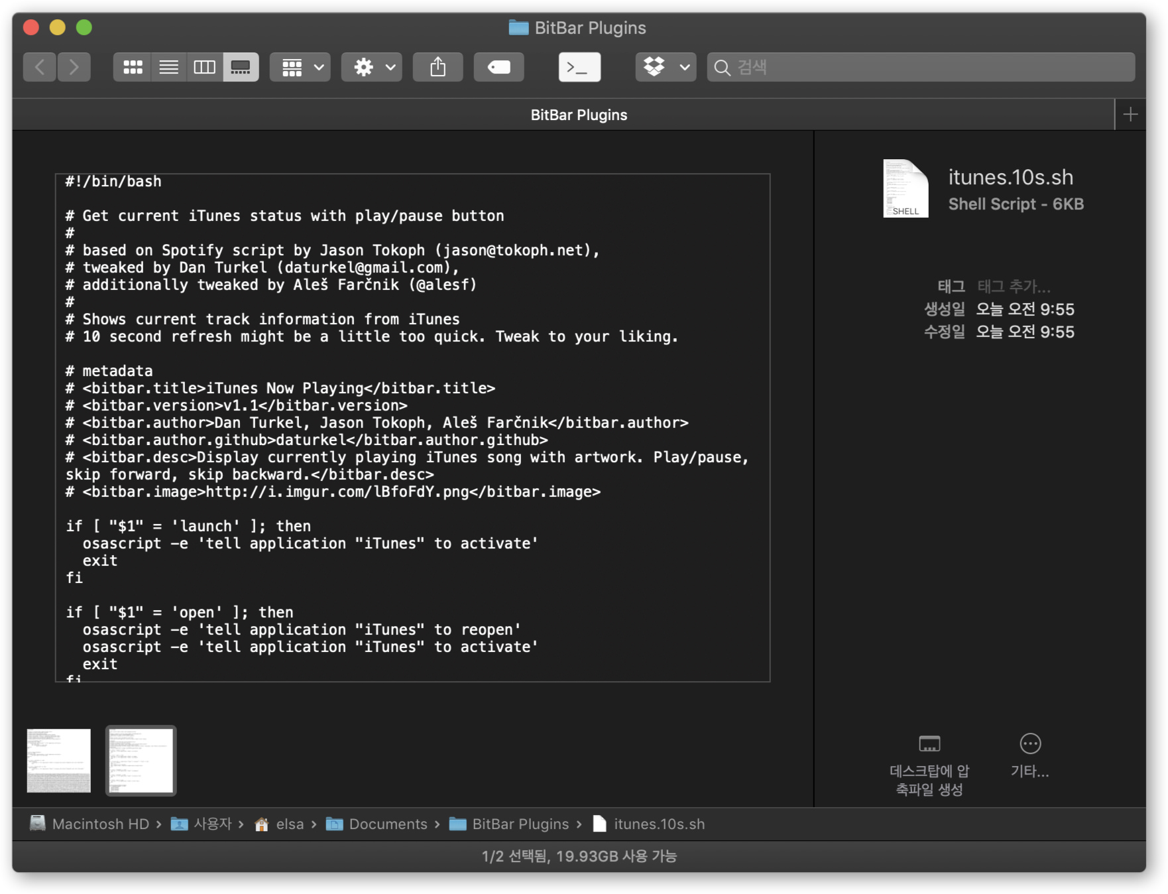Minimize the window with yellow button
Viewport: 1168px width, 894px height.
pos(58,27)
